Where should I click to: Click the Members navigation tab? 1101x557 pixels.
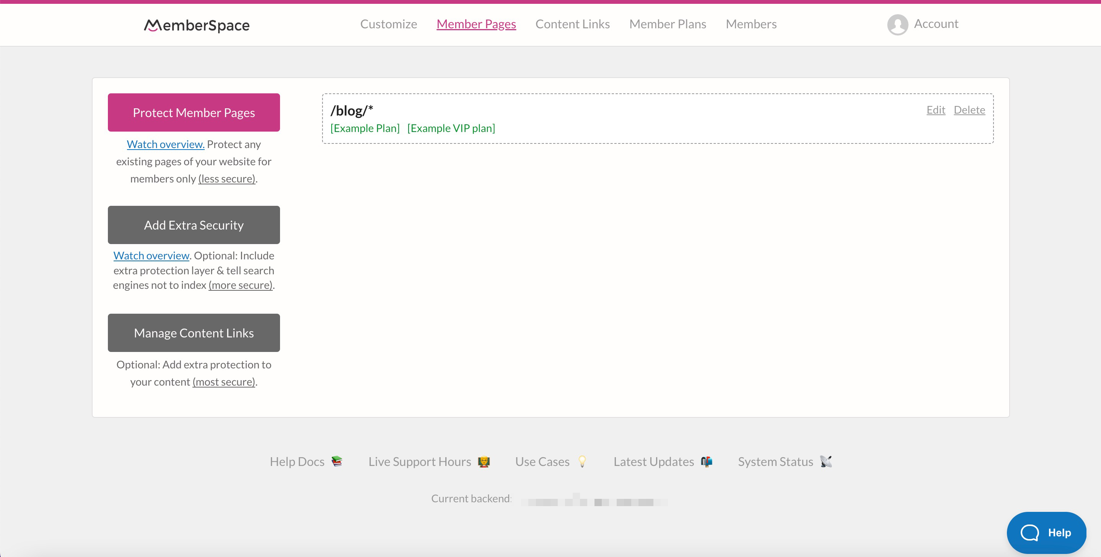coord(751,23)
